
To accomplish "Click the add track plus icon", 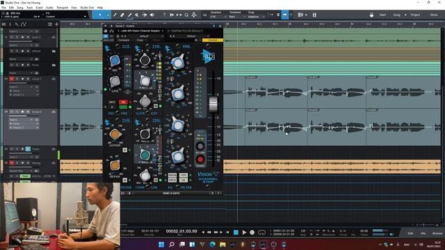I will 56,24.
